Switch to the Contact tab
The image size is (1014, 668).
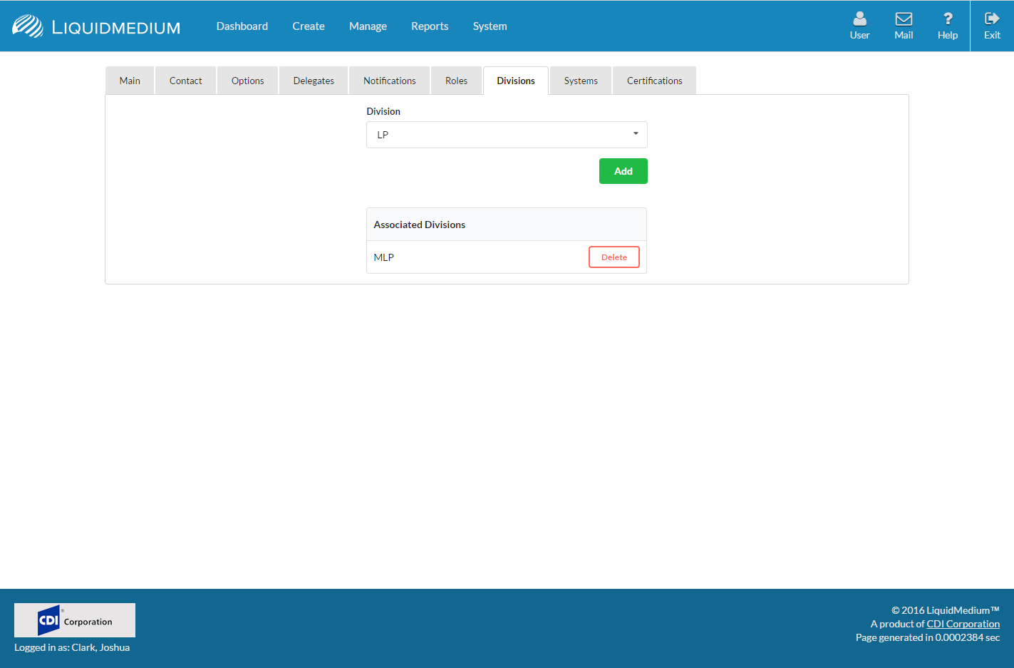(x=185, y=81)
